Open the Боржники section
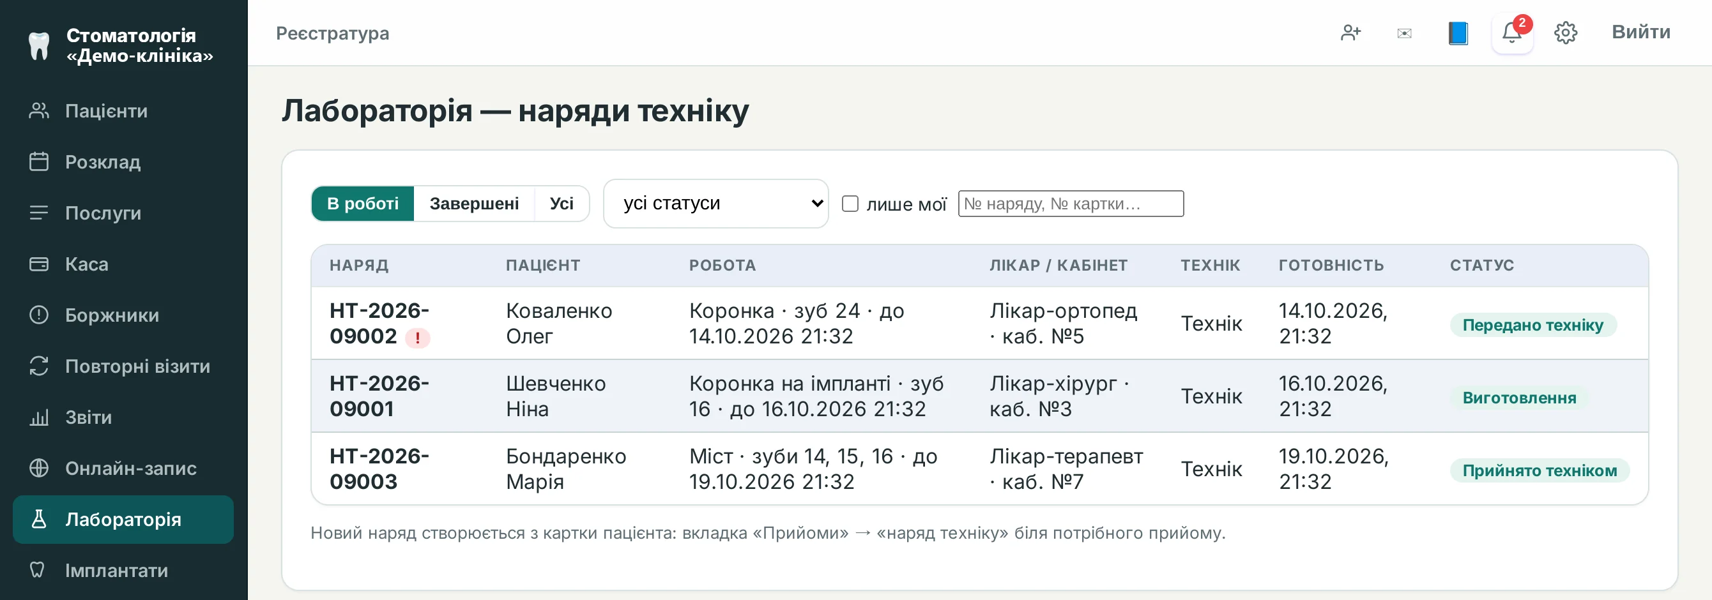The image size is (1712, 600). 123,315
